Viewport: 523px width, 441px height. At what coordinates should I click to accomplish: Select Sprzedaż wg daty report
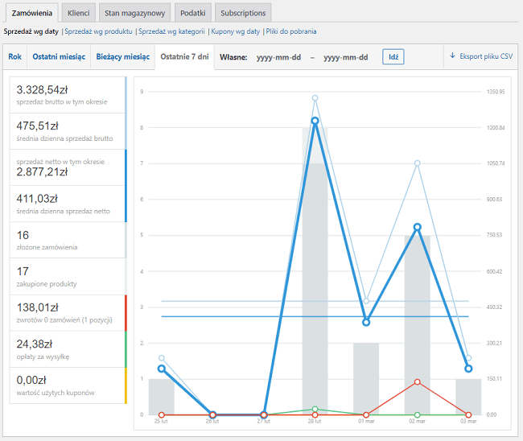(x=31, y=31)
